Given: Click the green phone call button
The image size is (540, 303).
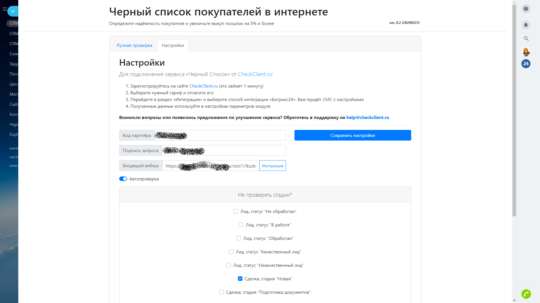Looking at the screenshot, I should point(526,294).
